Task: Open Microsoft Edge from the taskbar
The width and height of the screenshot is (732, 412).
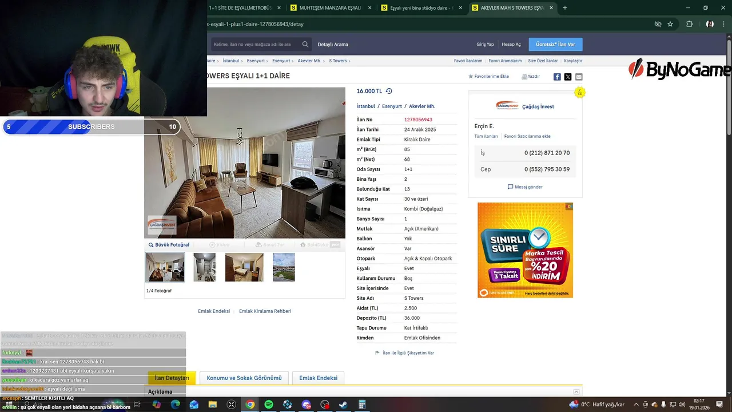Action: (x=176, y=405)
